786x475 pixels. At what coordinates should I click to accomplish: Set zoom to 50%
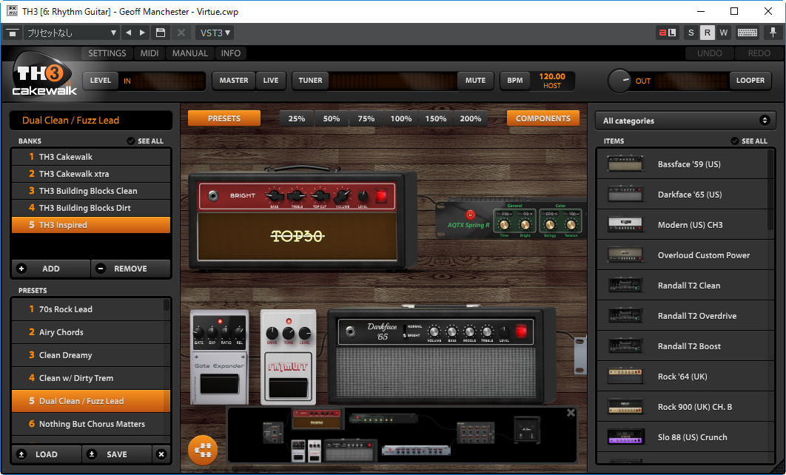pyautogui.click(x=332, y=118)
